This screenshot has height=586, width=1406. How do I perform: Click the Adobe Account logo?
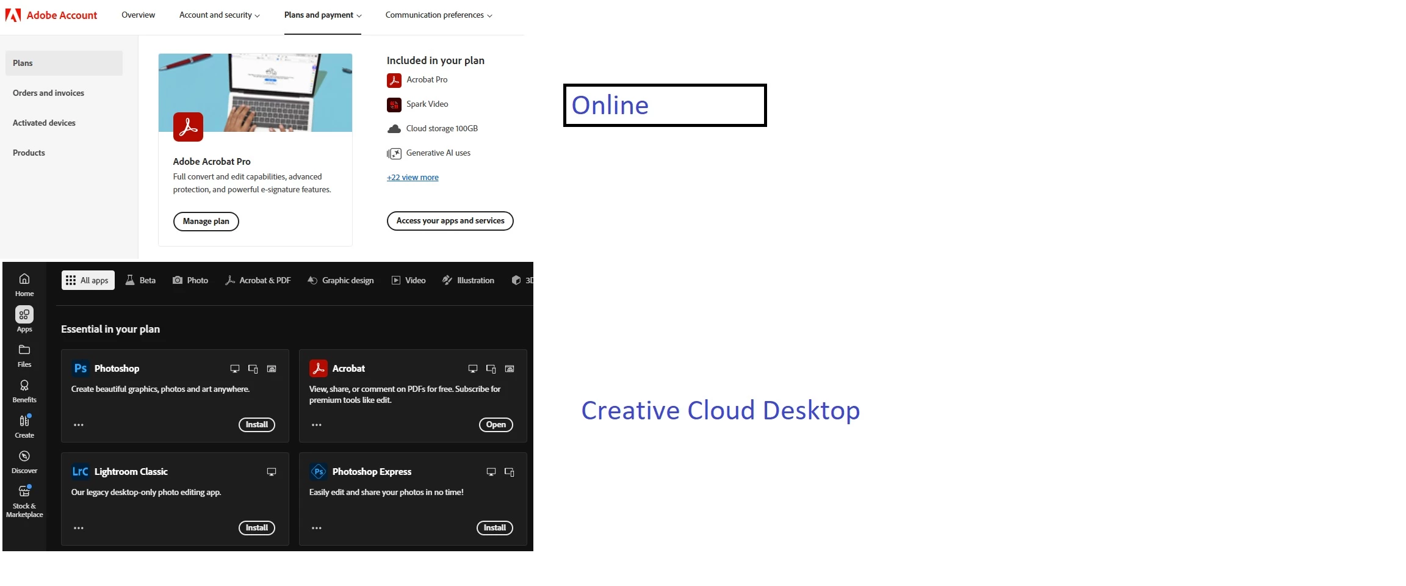point(51,15)
